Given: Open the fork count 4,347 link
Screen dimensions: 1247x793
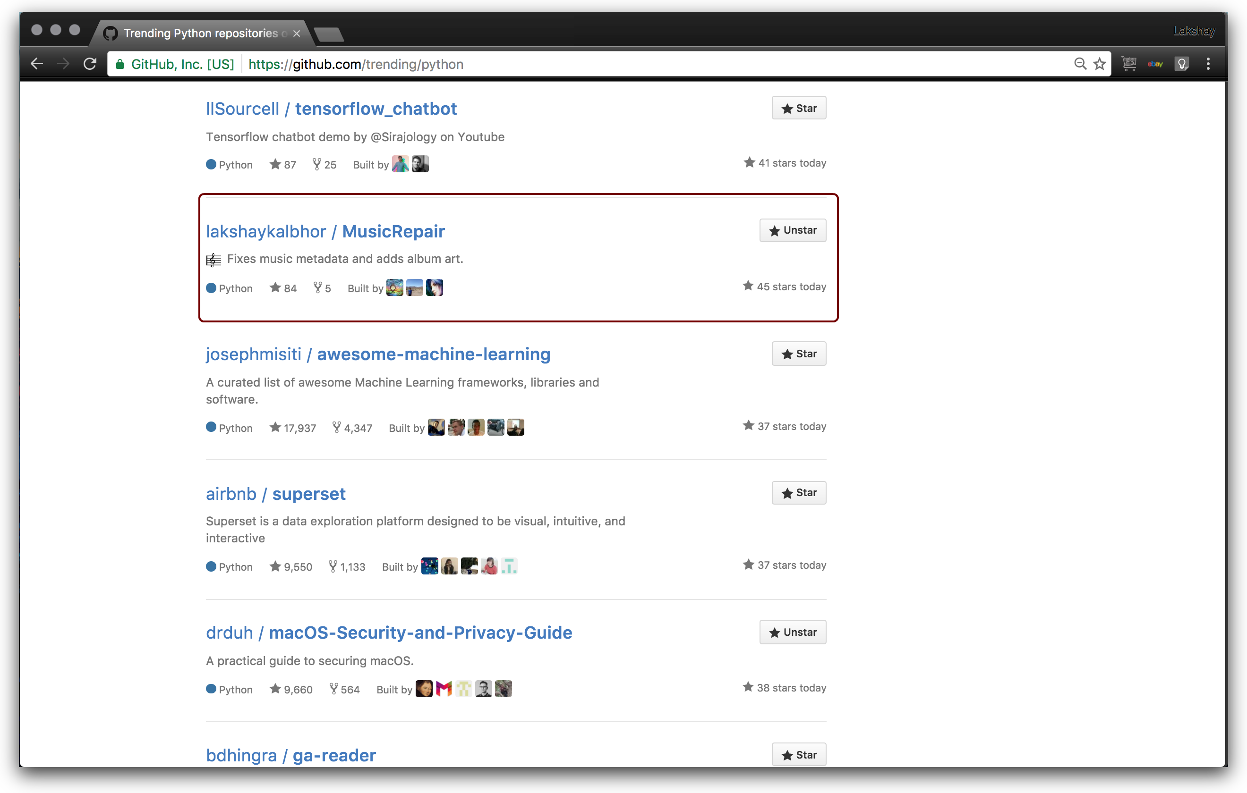Looking at the screenshot, I should click(x=352, y=428).
